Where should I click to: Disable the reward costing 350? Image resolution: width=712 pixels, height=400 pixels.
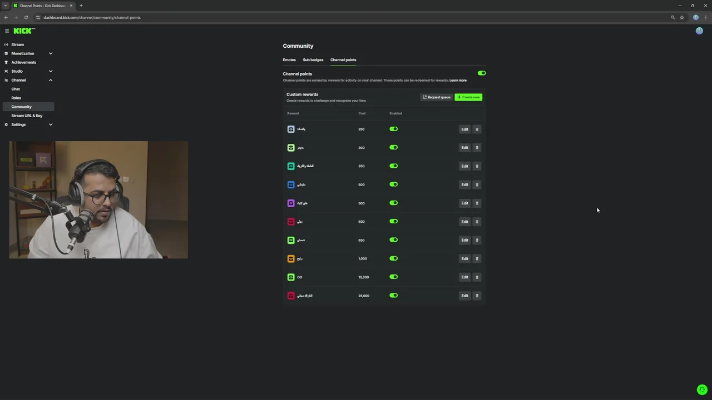[x=394, y=166]
